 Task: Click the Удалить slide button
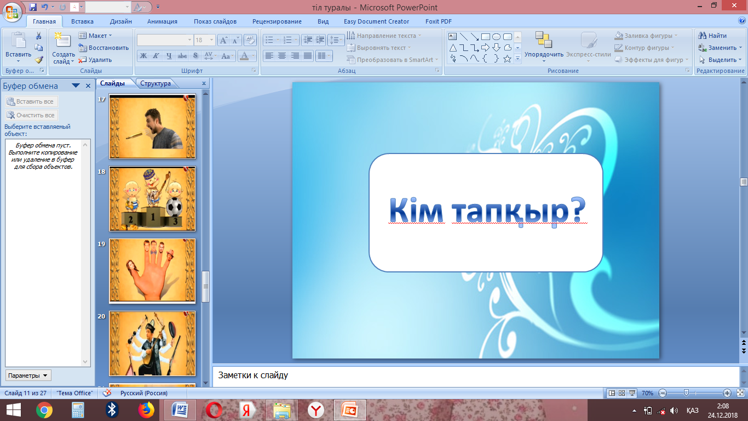96,60
